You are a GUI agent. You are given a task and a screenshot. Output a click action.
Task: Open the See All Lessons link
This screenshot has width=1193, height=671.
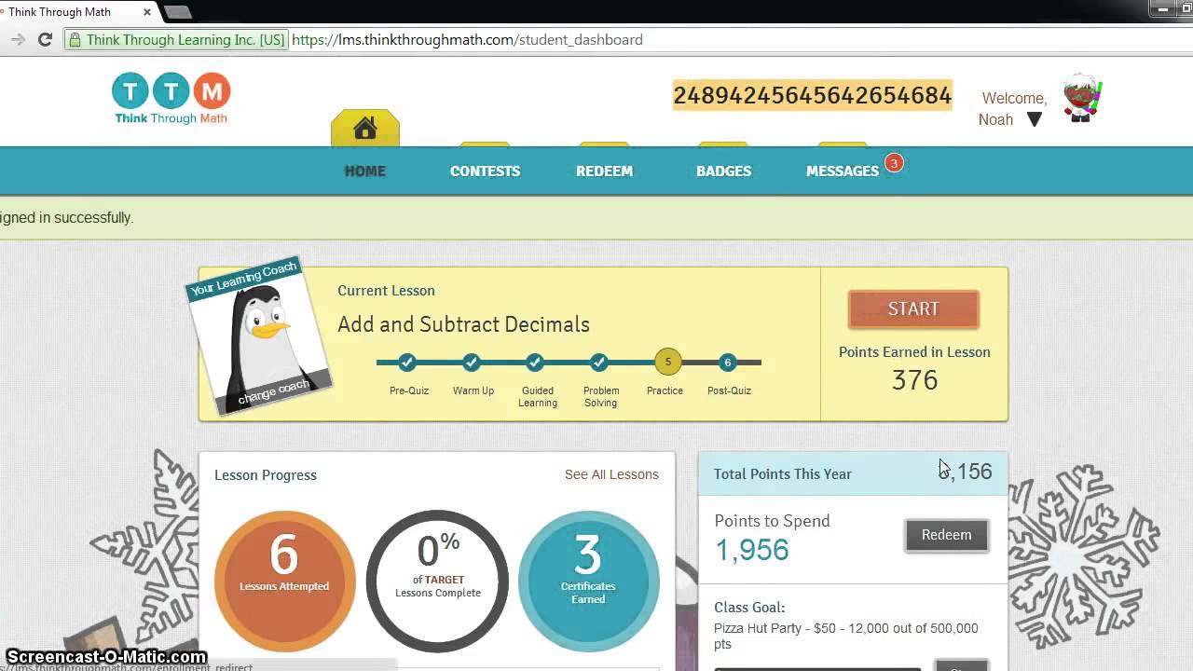[x=611, y=474]
